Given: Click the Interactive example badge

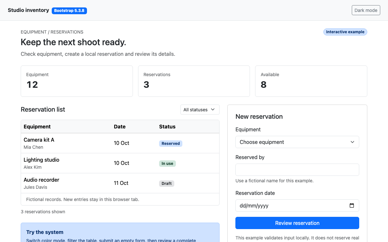Looking at the screenshot, I should pos(345,32).
